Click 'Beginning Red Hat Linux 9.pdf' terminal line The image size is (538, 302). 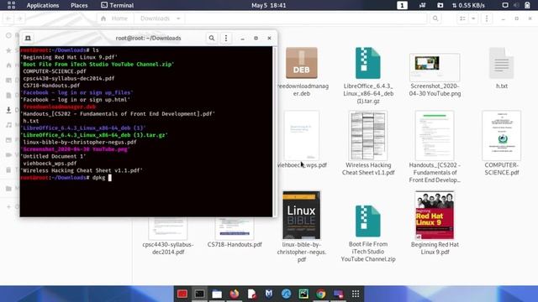point(69,57)
